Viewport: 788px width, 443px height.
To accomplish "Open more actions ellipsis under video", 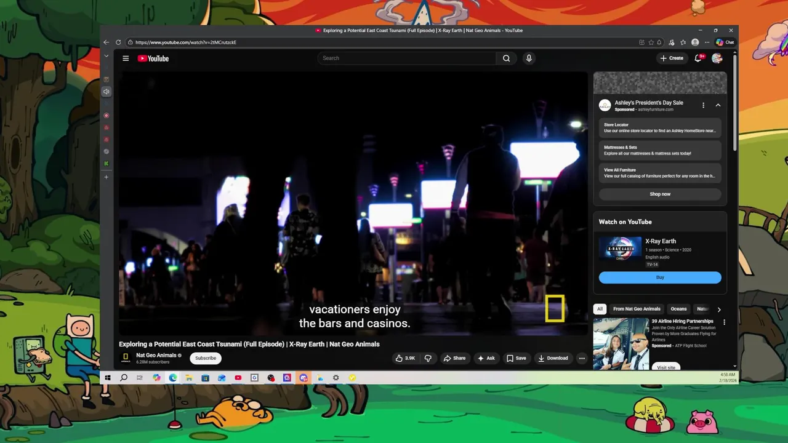I will tap(582, 358).
